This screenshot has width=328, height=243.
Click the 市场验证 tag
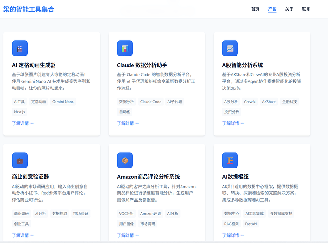pos(81,213)
